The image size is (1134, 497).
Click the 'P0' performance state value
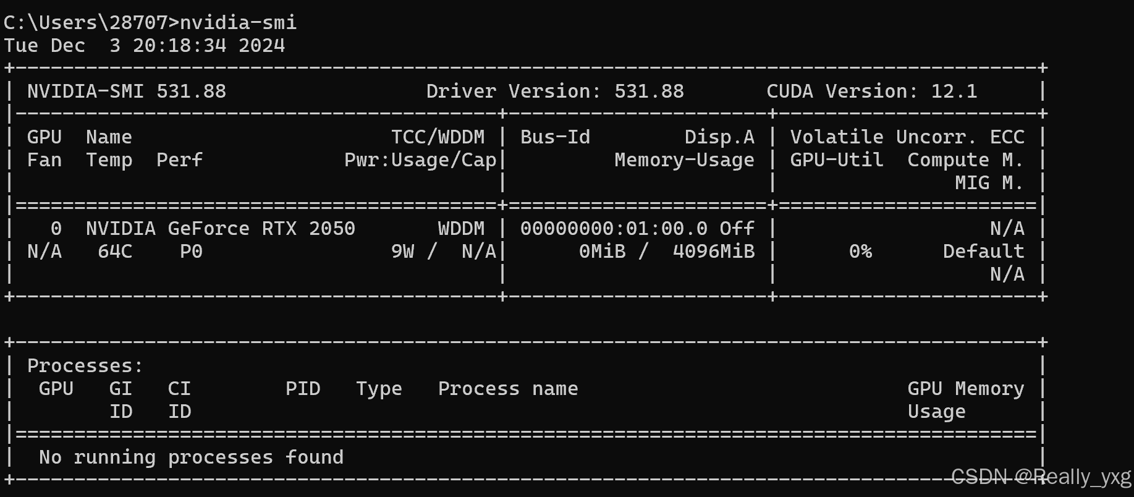click(x=192, y=252)
